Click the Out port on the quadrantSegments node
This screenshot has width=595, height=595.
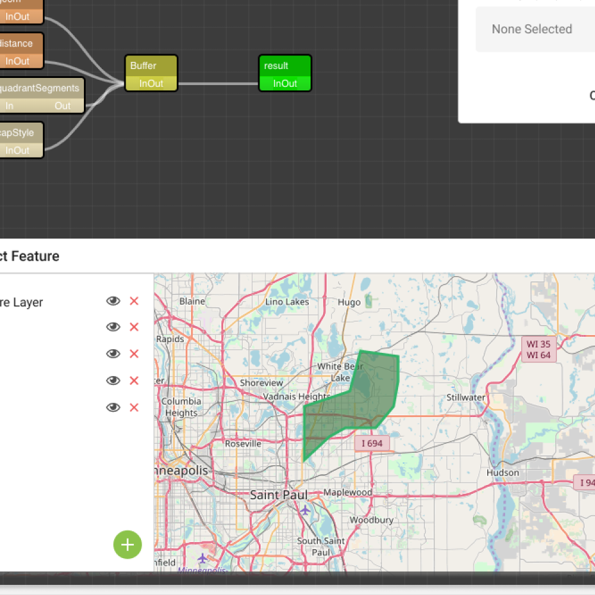coord(63,105)
